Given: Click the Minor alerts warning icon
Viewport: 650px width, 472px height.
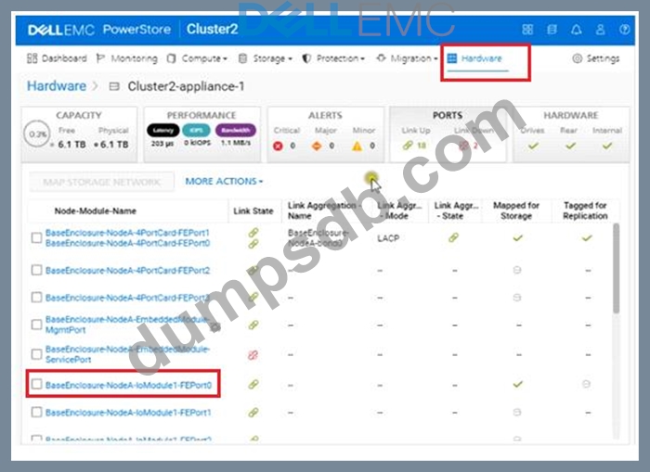Looking at the screenshot, I should coord(357,146).
